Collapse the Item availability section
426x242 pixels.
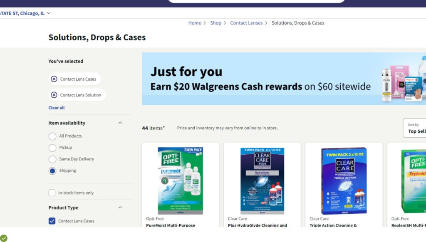point(120,123)
